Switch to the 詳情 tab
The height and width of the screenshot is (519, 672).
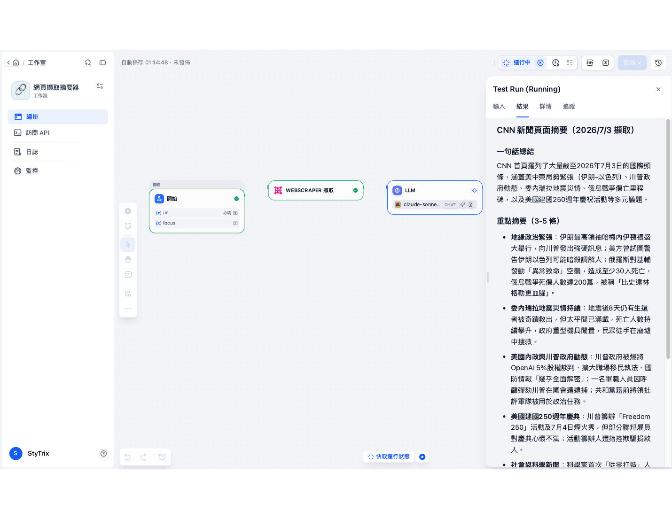pos(546,107)
